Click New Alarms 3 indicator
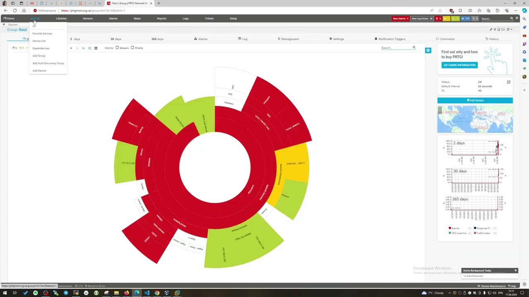 coord(400,19)
